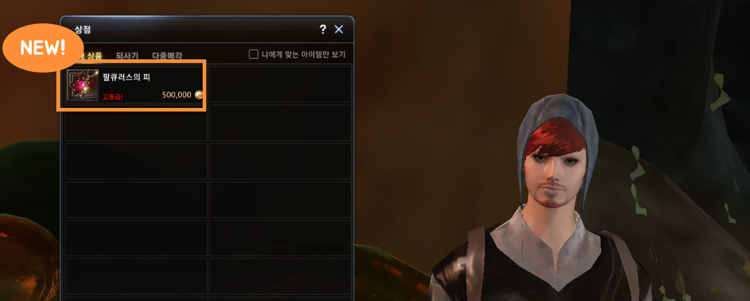The height and width of the screenshot is (301, 750).
Task: Click the red gem necklace item icon
Action: tap(82, 85)
